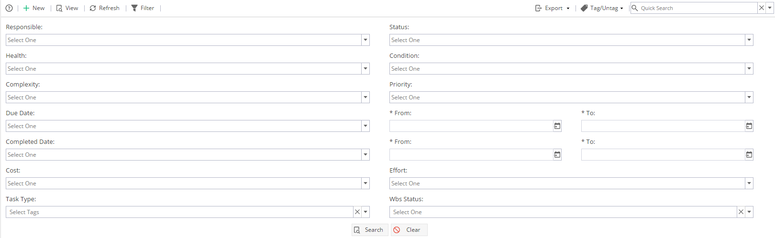This screenshot has width=775, height=238.
Task: Reset filters with the Clear button
Action: [x=409, y=230]
